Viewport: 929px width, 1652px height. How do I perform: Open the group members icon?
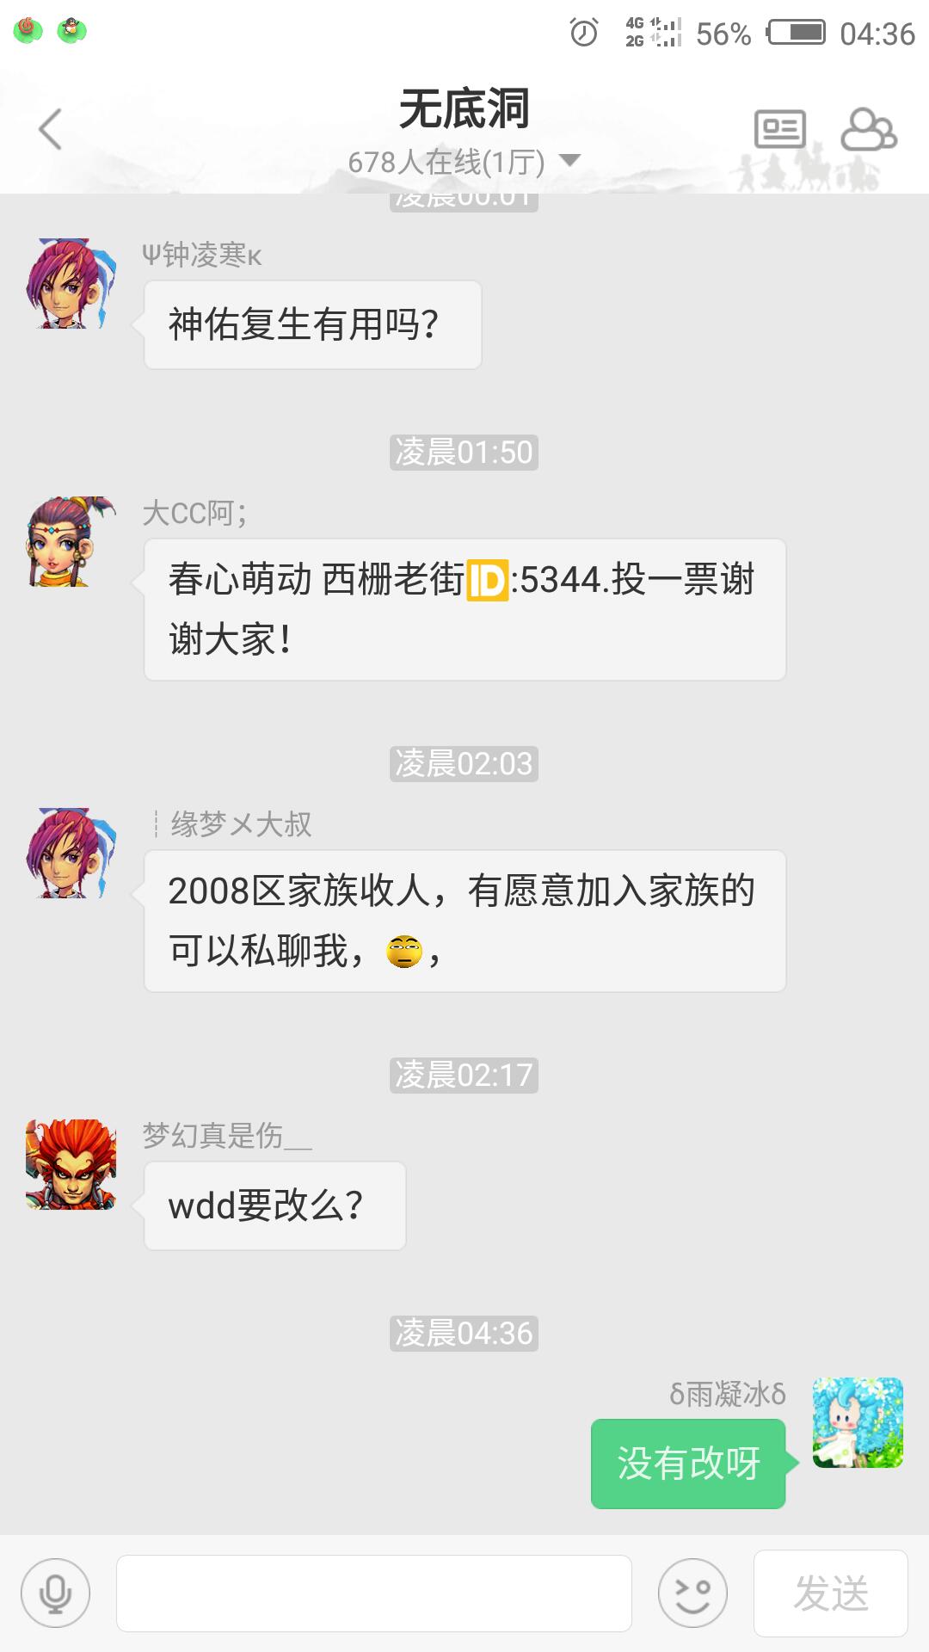[x=869, y=130]
